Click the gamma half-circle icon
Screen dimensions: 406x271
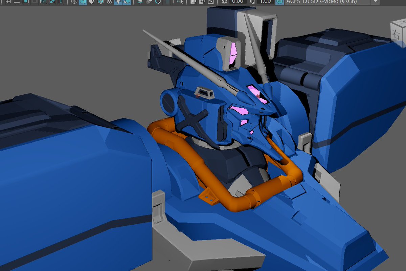(252, 2)
